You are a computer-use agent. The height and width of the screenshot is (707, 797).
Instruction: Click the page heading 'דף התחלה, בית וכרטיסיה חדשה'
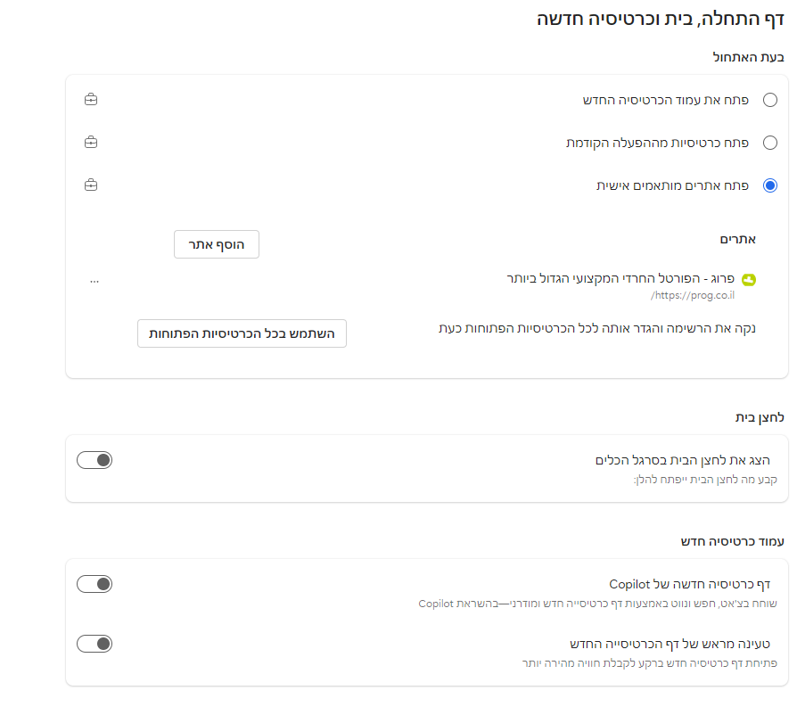(x=661, y=19)
